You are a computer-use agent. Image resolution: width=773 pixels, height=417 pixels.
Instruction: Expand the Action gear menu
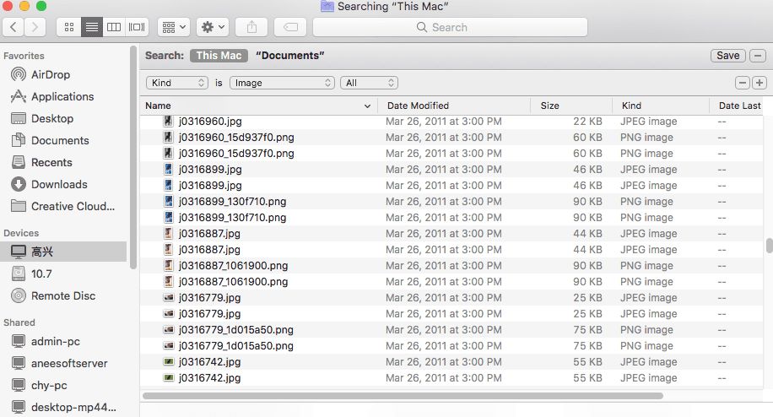pos(212,27)
